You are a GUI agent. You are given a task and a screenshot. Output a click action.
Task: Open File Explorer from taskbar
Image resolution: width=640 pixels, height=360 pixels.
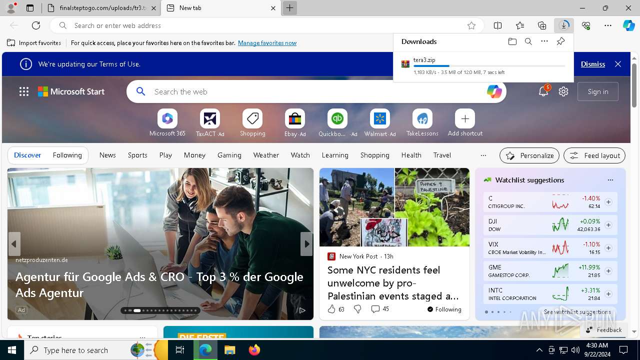229,350
